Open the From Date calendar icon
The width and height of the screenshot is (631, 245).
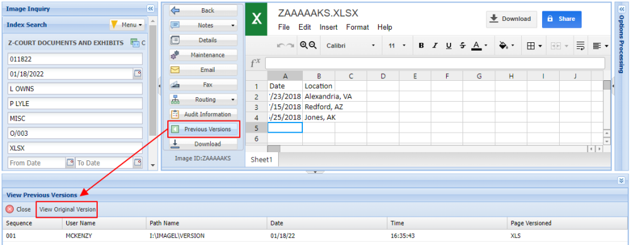pyautogui.click(x=70, y=163)
